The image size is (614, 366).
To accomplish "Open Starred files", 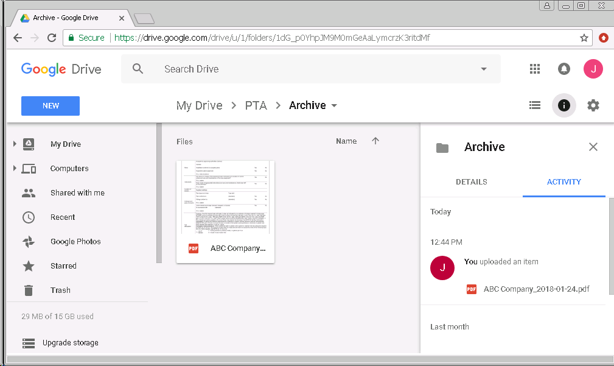I will (64, 266).
